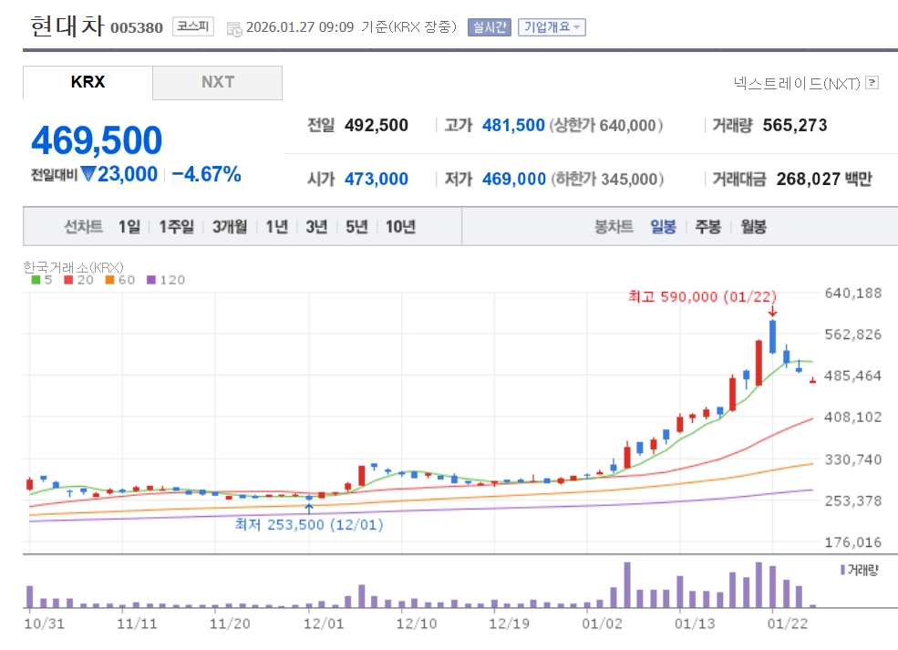
Task: Click the purple 거래량 legend icon
Action: click(x=841, y=570)
